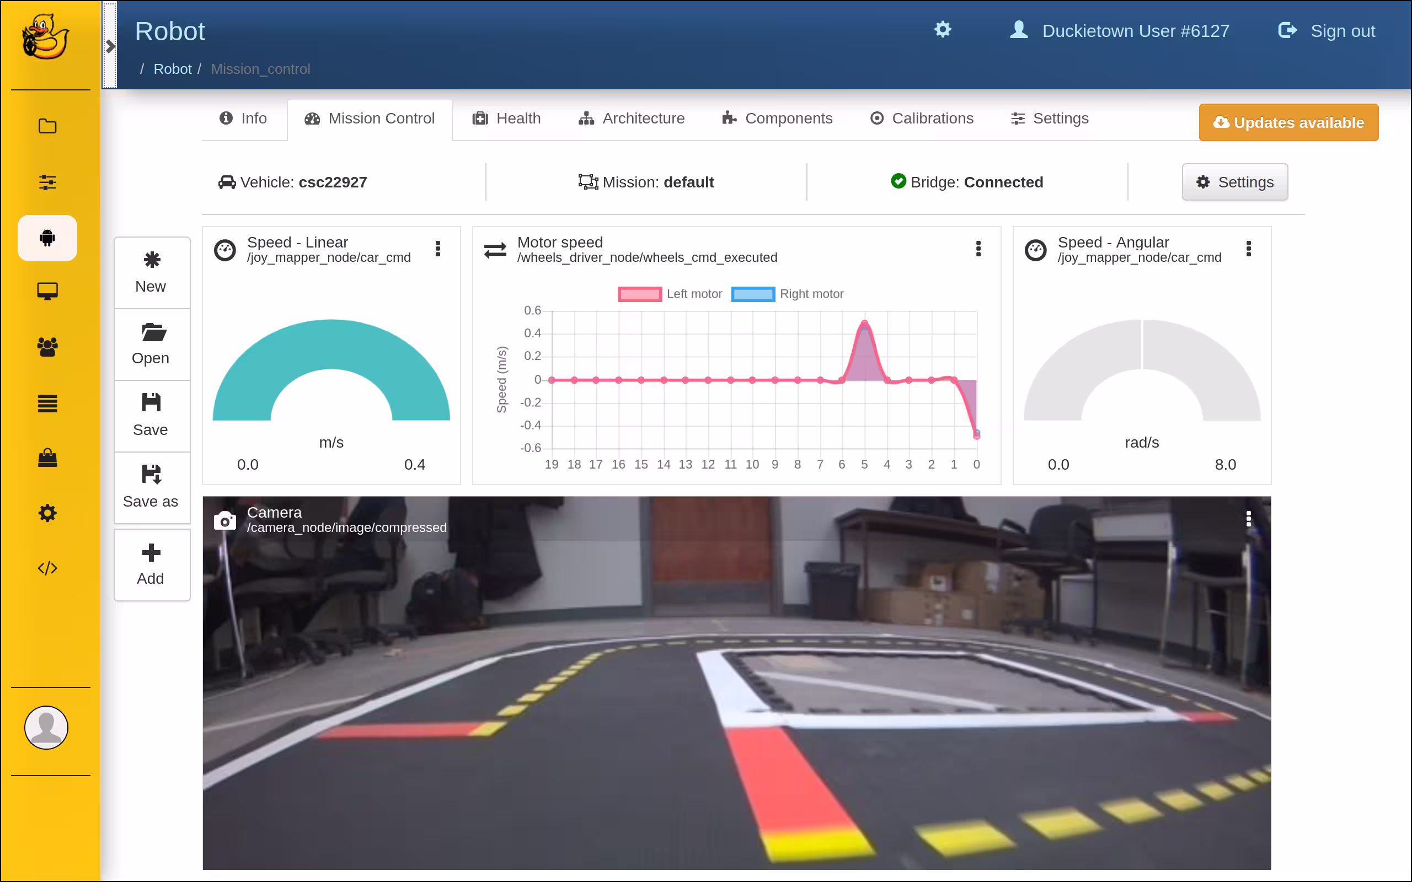Image resolution: width=1412 pixels, height=882 pixels.
Task: Select the code editor icon in the sidebar
Action: (x=47, y=567)
